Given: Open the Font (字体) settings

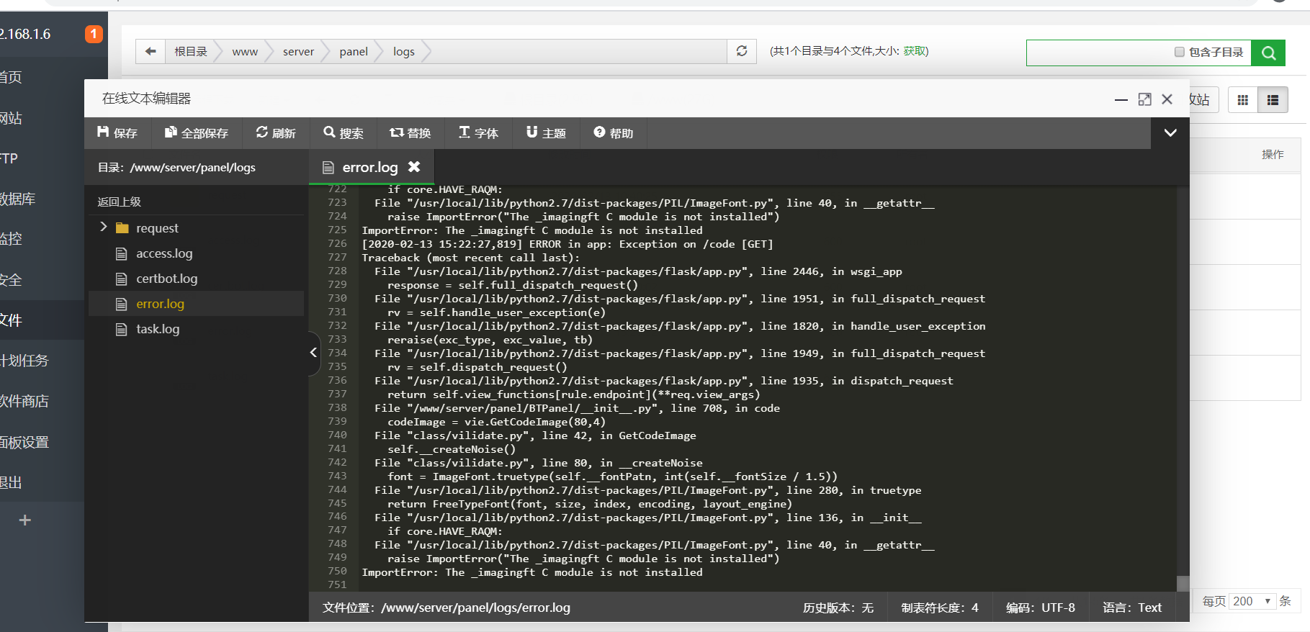Looking at the screenshot, I should pos(478,133).
